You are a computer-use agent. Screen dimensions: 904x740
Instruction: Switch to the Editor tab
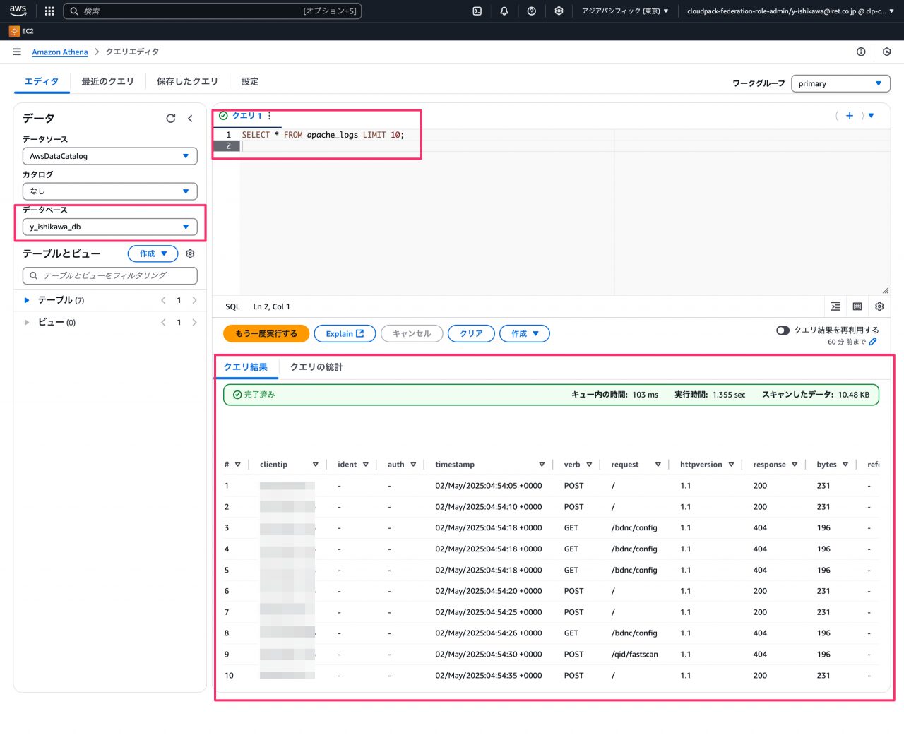[x=42, y=81]
